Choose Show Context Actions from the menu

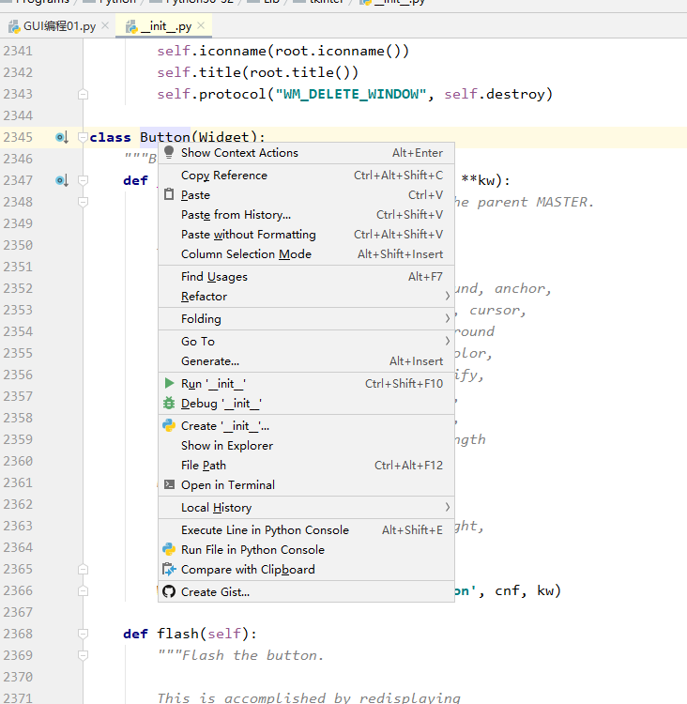(306, 153)
